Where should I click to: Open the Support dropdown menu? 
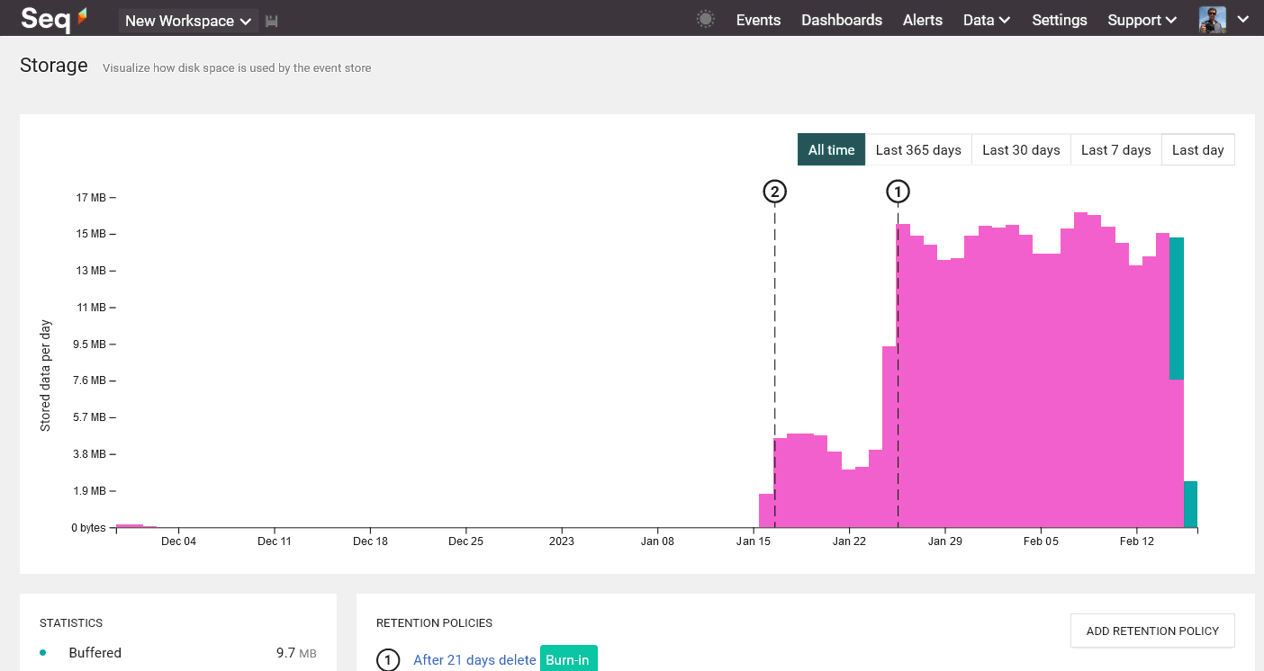(1142, 20)
